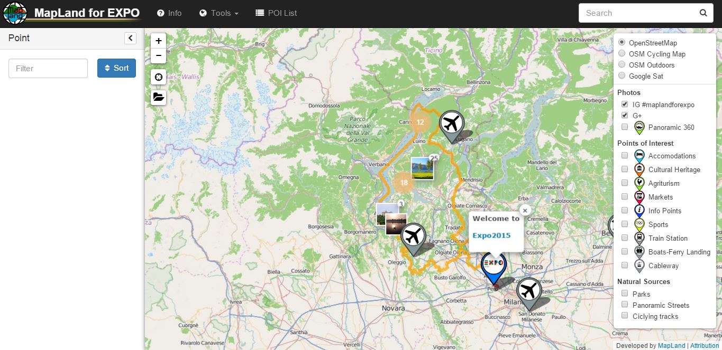The height and width of the screenshot is (350, 722).
Task: Select the OSM Cycling Map base layer
Action: [x=622, y=53]
